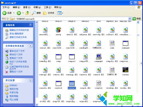Open 我的电脑 link
The height and width of the screenshot is (107, 143).
click(x=14, y=96)
